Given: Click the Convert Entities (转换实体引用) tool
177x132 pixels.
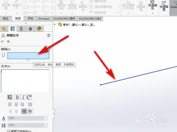Looking at the screenshot, I should pyautogui.click(x=72, y=5).
